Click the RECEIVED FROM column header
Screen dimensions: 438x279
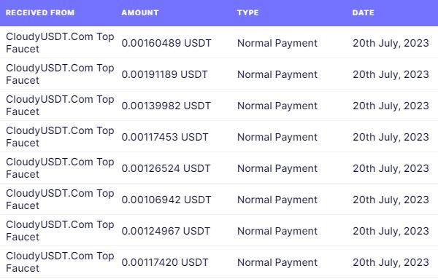tap(40, 13)
